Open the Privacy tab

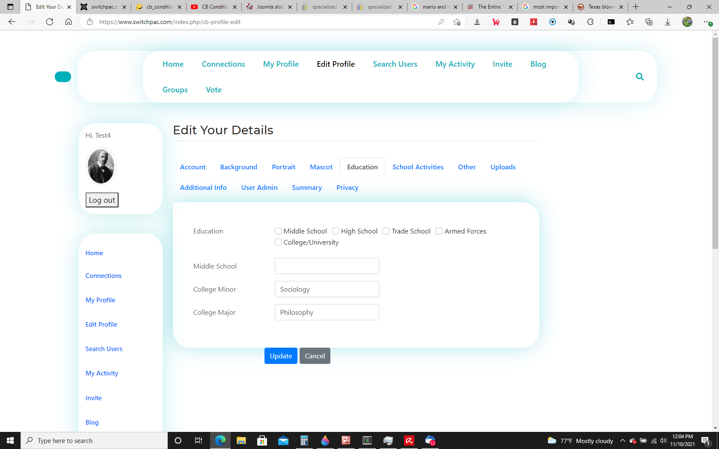coord(347,187)
